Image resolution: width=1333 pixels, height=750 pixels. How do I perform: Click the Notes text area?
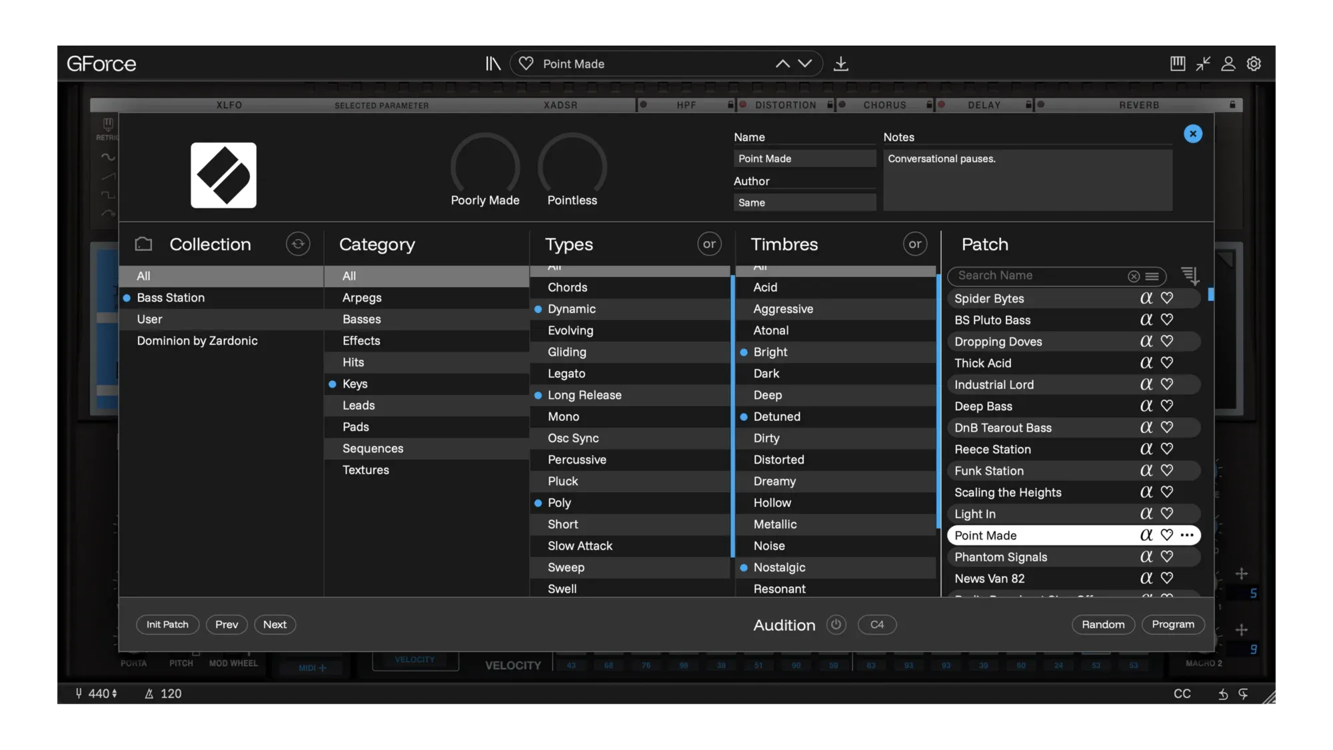click(1028, 180)
